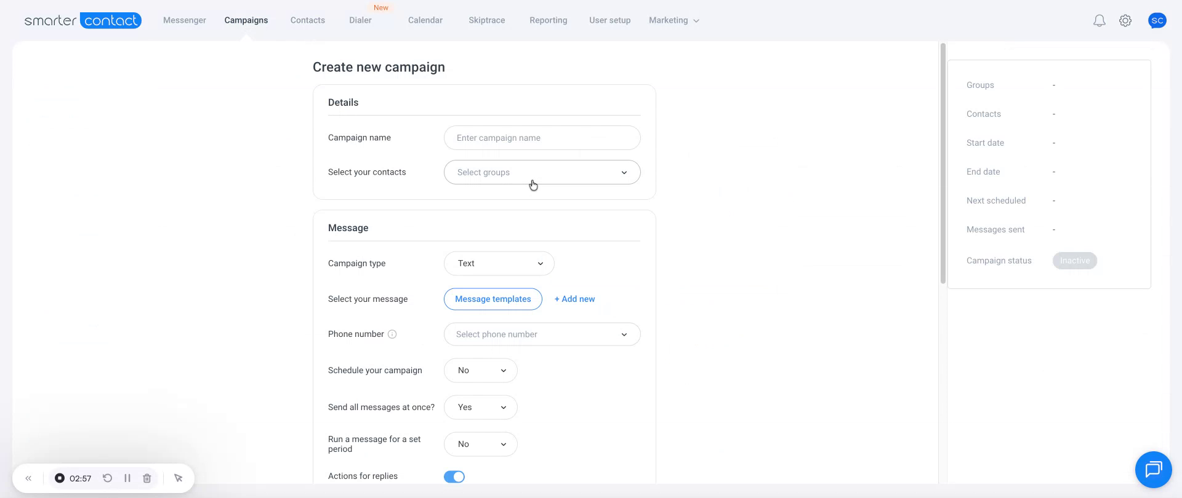Click the Inactive campaign status badge
The image size is (1182, 498).
pyautogui.click(x=1075, y=261)
